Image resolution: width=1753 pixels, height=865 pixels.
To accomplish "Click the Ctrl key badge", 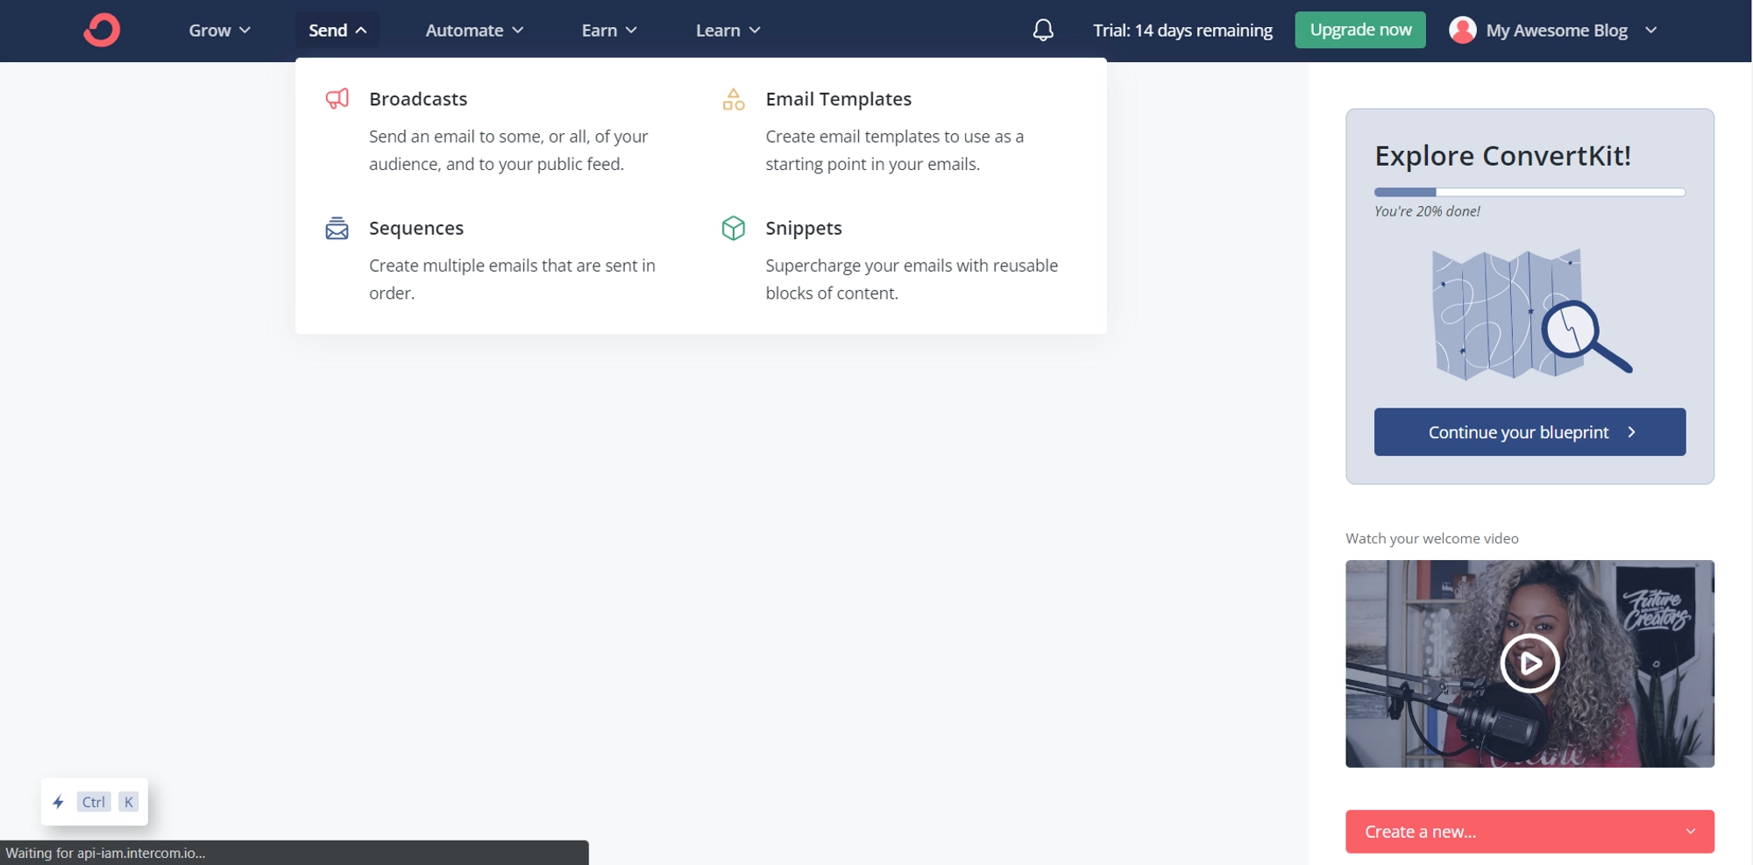I will [94, 802].
